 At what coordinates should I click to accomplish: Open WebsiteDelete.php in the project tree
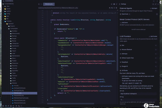tap(19, 100)
